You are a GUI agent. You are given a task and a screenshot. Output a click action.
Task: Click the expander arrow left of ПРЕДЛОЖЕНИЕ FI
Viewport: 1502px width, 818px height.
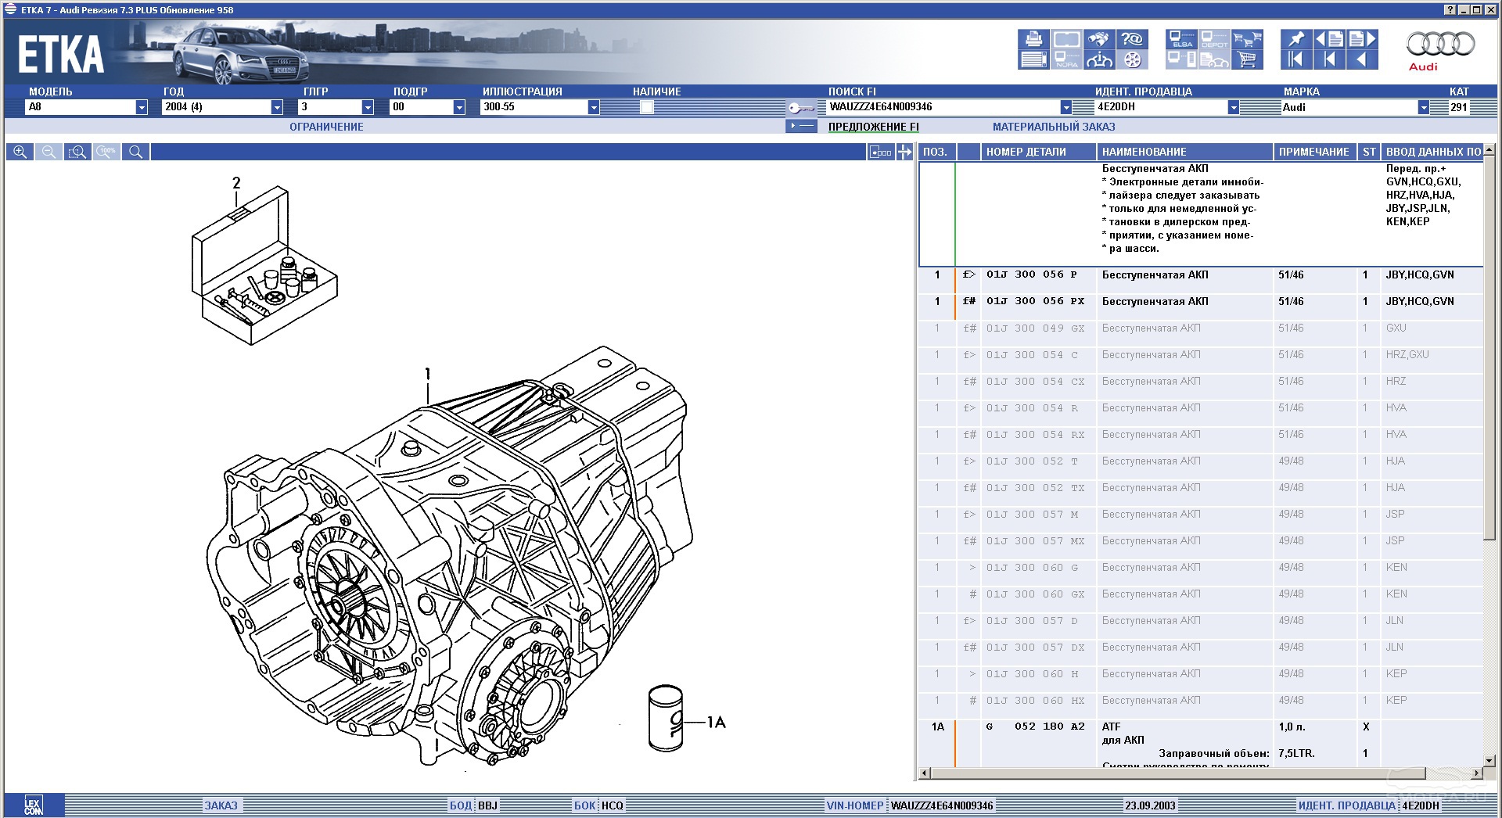(801, 126)
